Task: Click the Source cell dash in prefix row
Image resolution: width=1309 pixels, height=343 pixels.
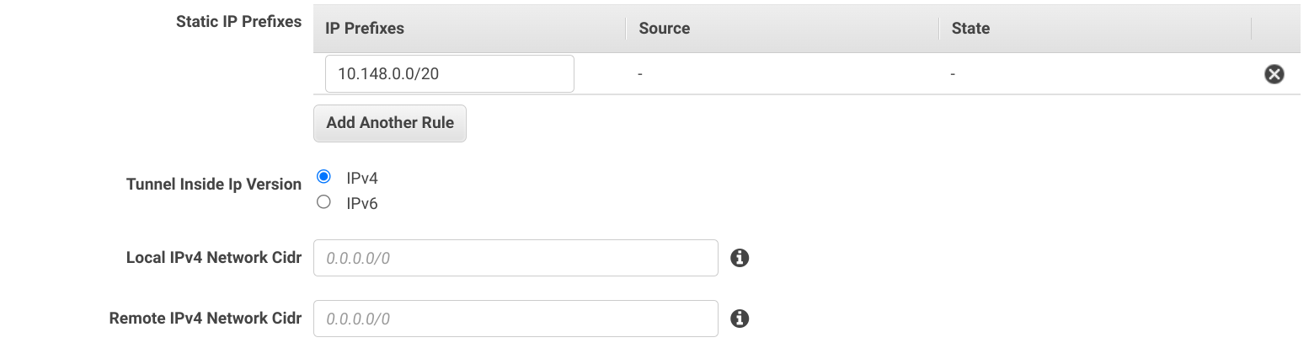Action: tap(641, 74)
